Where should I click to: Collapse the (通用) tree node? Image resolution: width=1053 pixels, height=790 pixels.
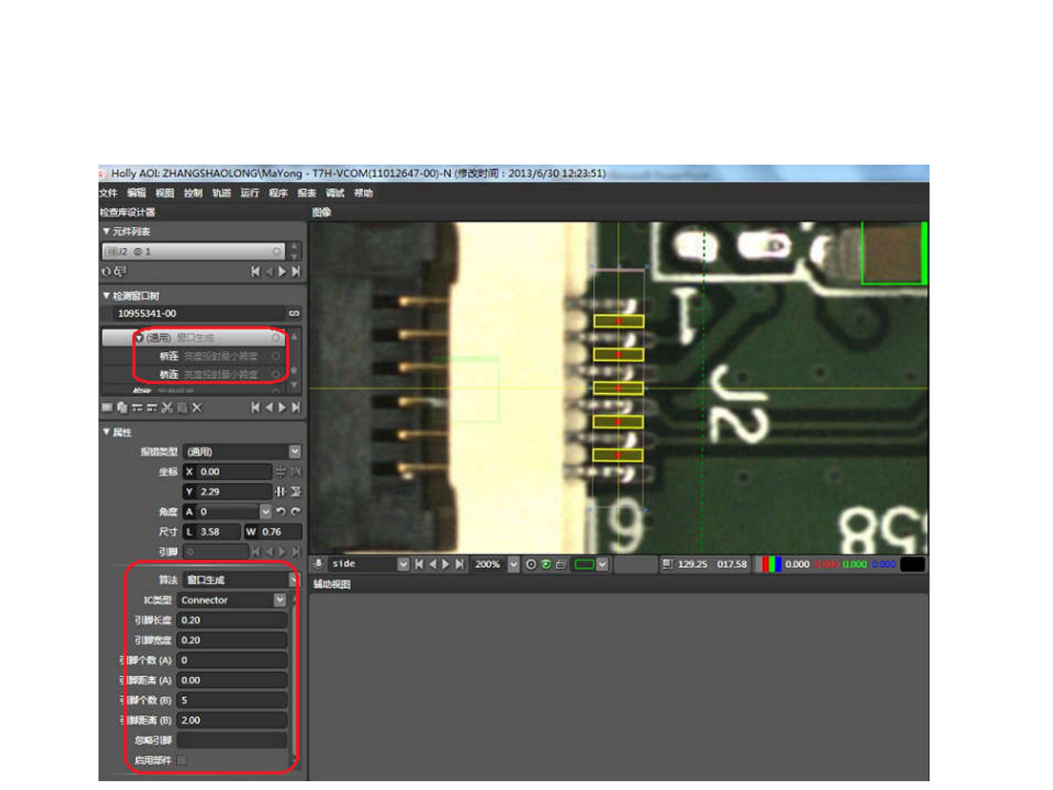point(140,338)
